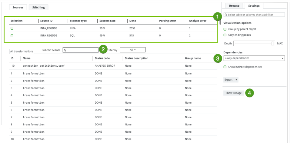Image resolution: width=291 pixels, height=143 pixels.
Task: Click the search icon in the filter field
Action: tap(226, 15)
